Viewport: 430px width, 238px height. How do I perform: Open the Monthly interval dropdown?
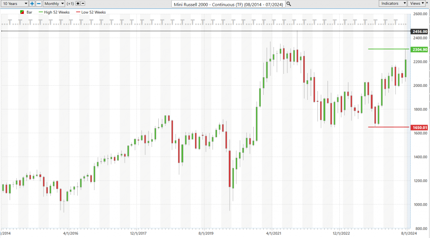click(x=54, y=3)
